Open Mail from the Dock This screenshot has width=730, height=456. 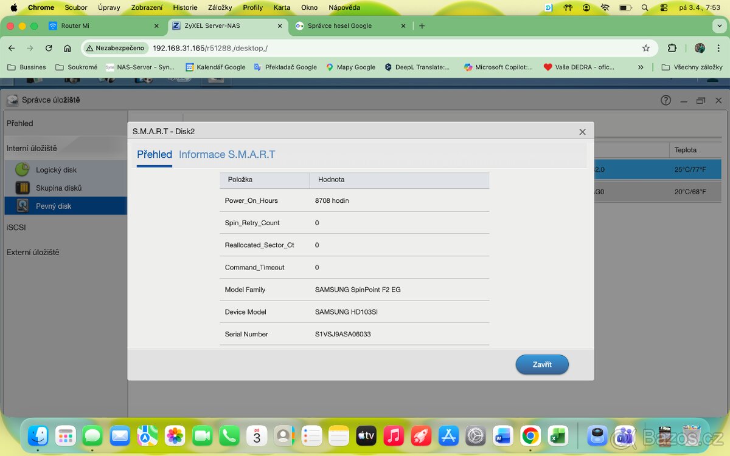click(120, 435)
